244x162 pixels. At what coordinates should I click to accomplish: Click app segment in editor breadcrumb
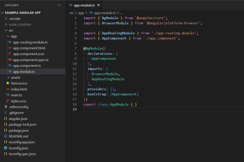point(81,13)
